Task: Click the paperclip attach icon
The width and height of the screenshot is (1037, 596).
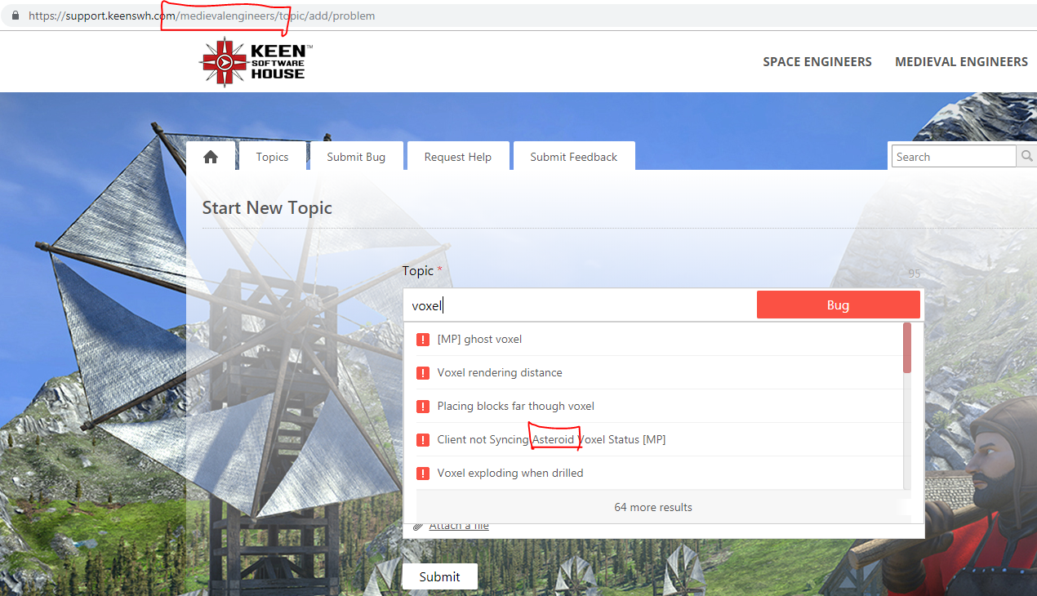Action: [418, 527]
